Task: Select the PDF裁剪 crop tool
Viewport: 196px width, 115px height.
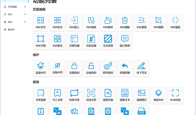Action: (x=159, y=23)
